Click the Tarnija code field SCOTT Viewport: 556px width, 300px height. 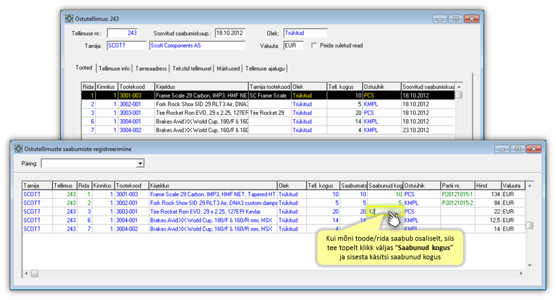click(x=127, y=45)
